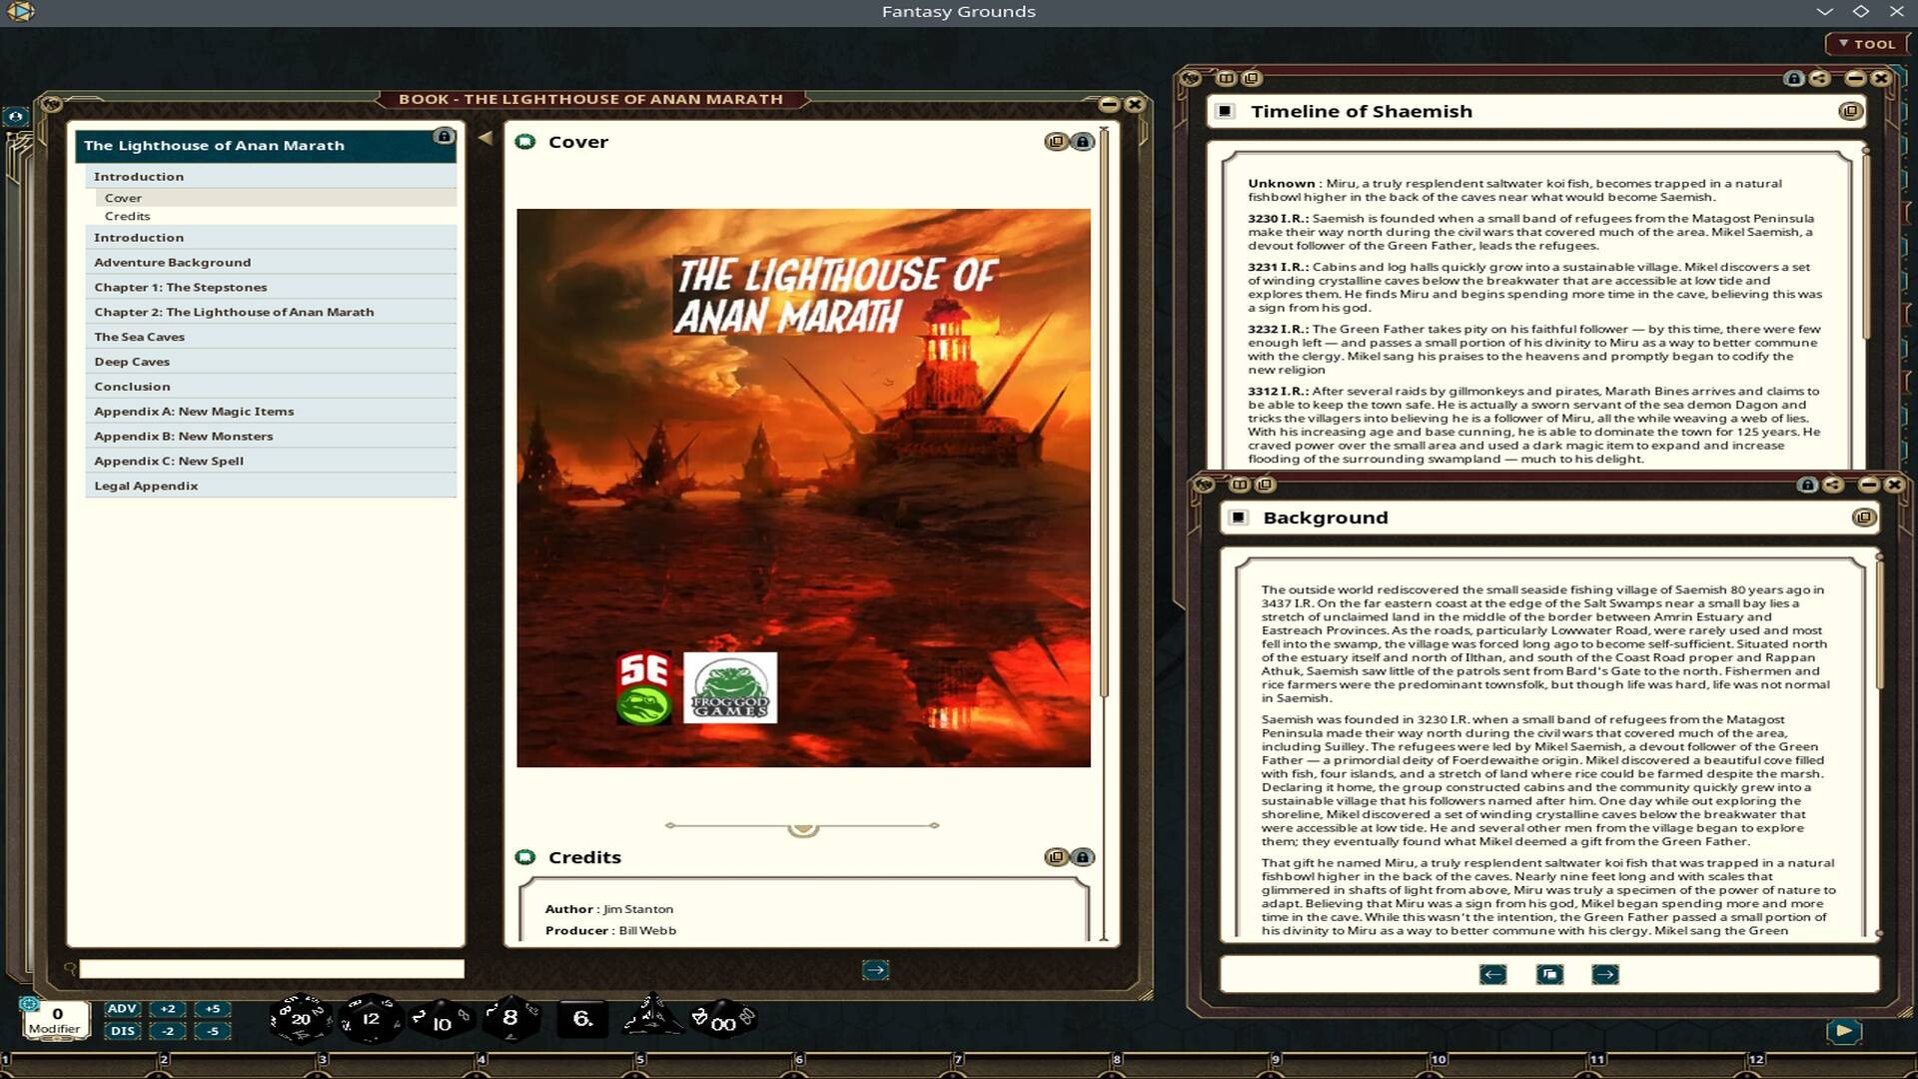Advance pages with the forward arrow below the Cover
1918x1079 pixels.
pyautogui.click(x=874, y=969)
